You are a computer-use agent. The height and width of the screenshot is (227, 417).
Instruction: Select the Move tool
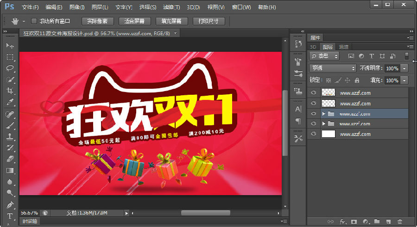10,46
